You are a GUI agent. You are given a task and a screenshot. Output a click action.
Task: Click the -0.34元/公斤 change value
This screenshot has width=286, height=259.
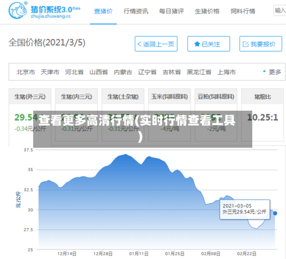30,129
